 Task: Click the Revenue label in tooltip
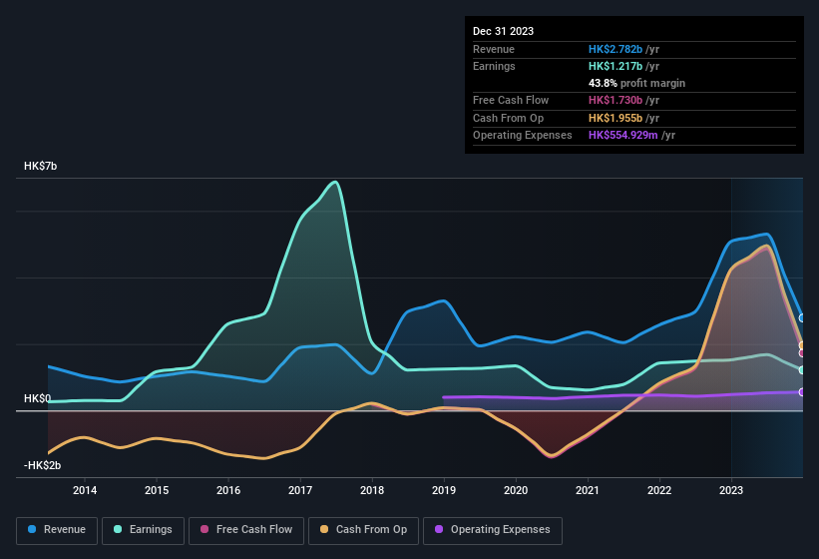(494, 49)
